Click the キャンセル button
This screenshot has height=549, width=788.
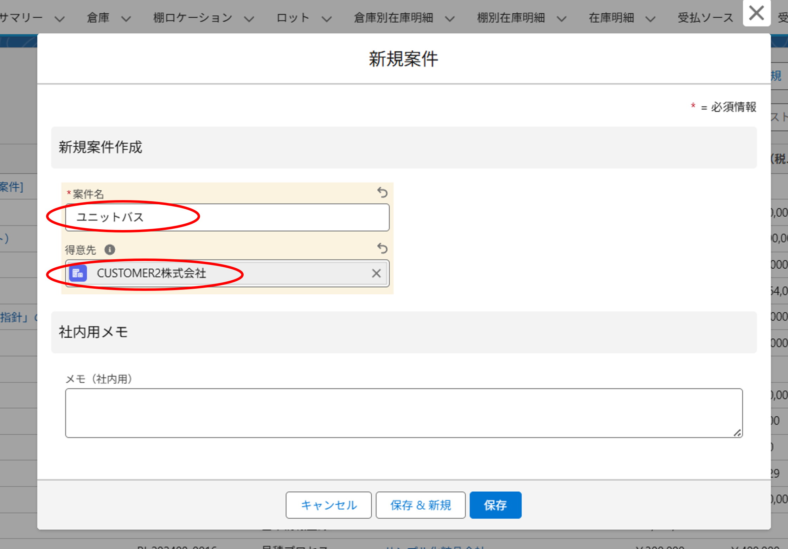point(328,505)
